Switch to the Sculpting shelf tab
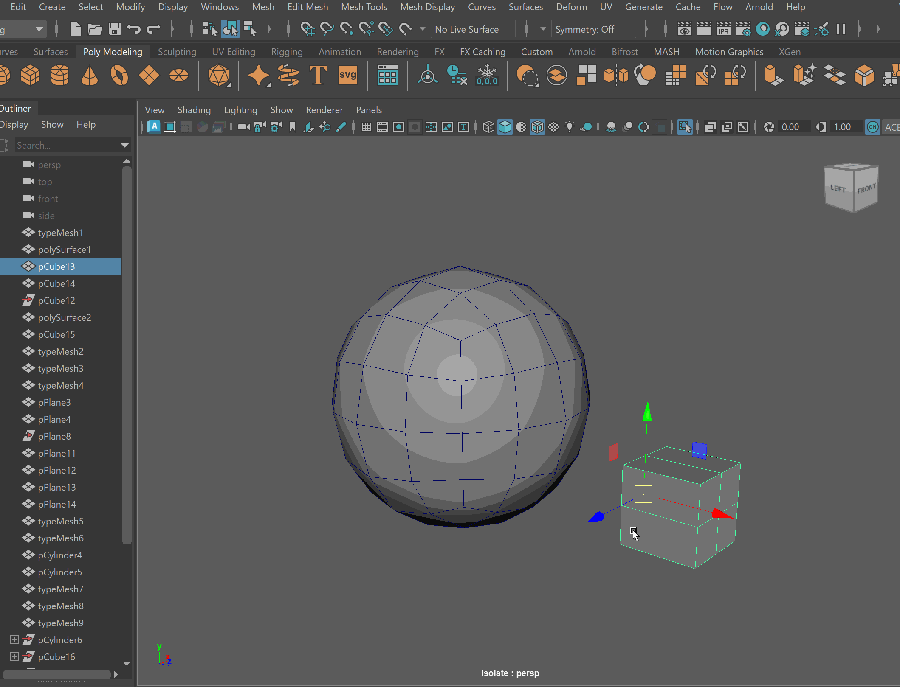Viewport: 900px width, 687px height. pyautogui.click(x=177, y=52)
